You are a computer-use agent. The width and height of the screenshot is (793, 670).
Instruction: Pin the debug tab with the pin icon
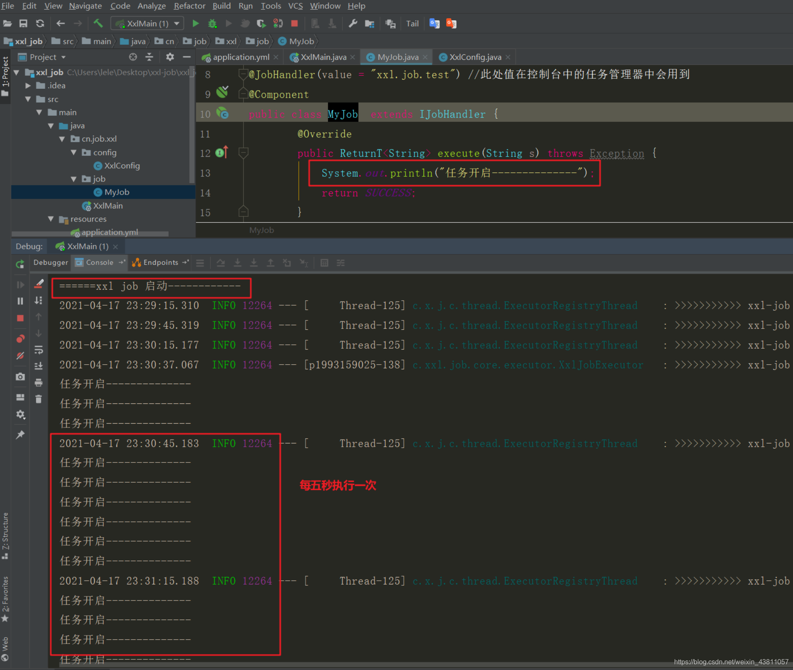20,435
